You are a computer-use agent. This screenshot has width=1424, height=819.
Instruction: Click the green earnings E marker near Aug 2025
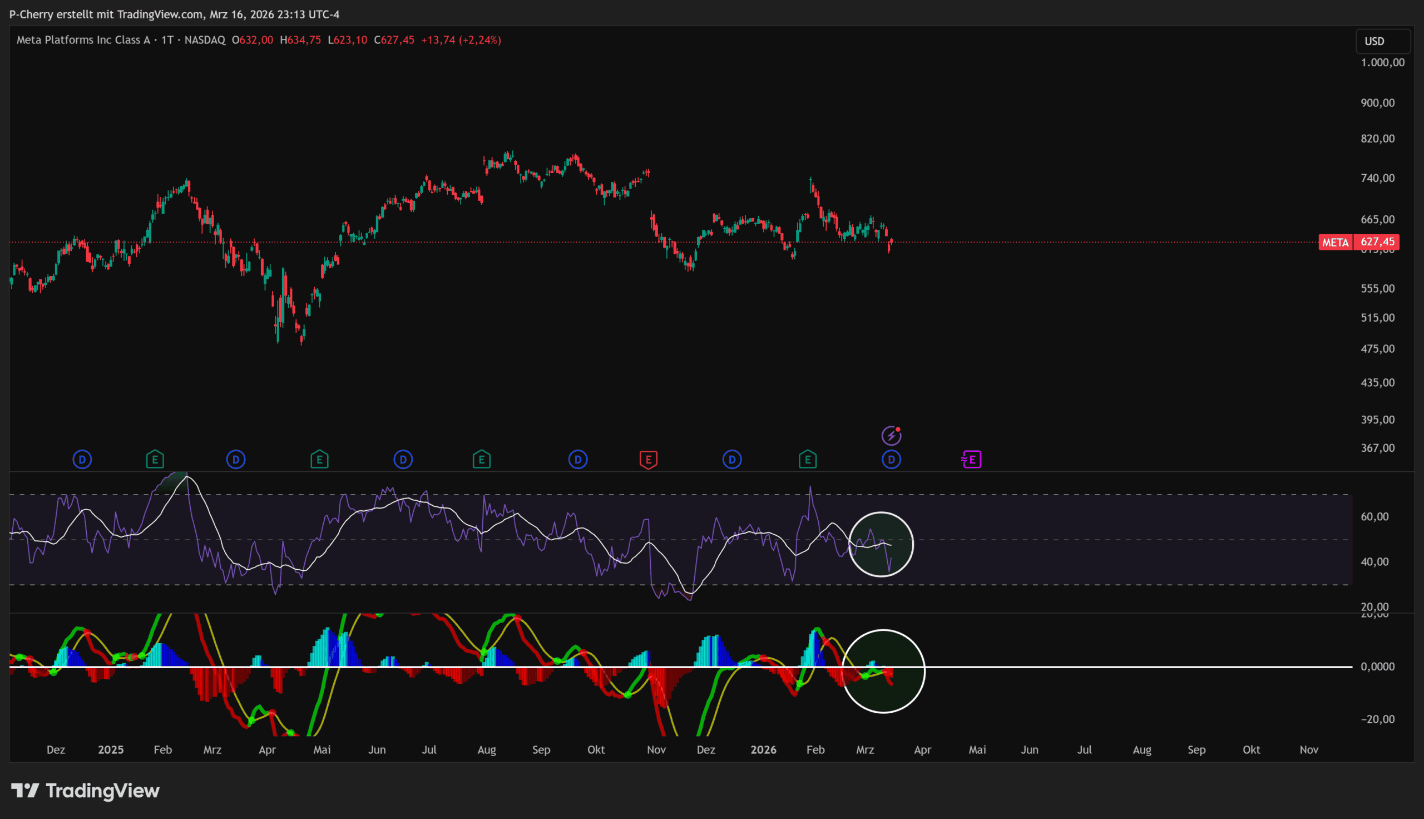481,460
